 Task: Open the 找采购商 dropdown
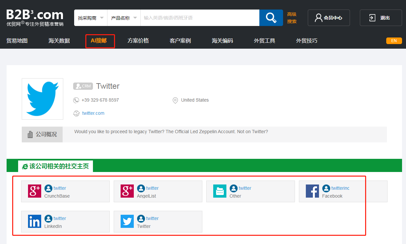pos(91,18)
